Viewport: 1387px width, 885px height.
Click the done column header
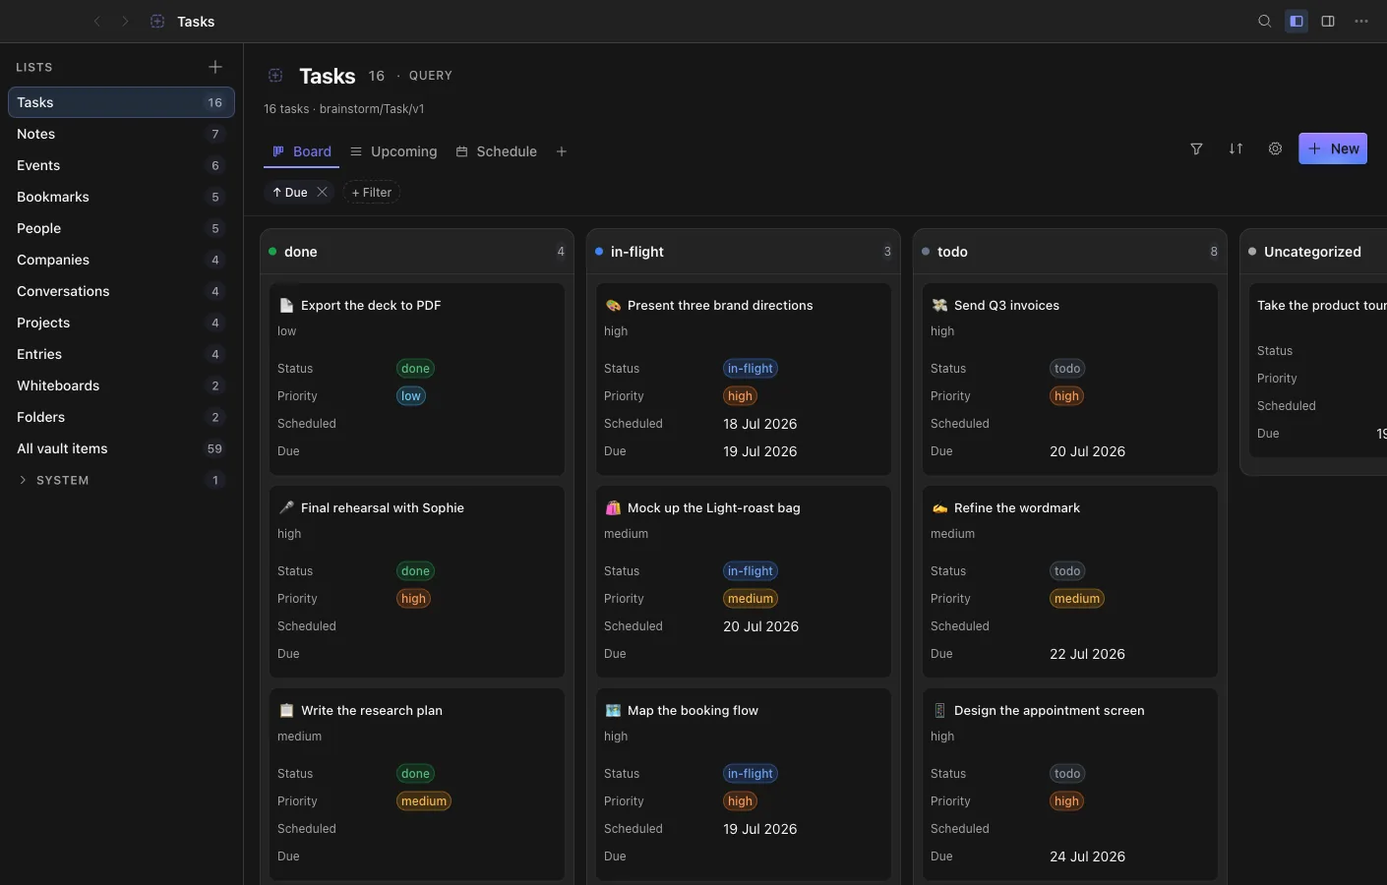pos(417,252)
